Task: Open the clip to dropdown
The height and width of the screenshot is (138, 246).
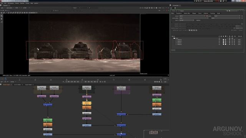Action: pos(187,20)
